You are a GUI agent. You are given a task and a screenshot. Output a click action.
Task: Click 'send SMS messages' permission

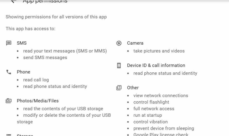pyautogui.click(x=45, y=57)
